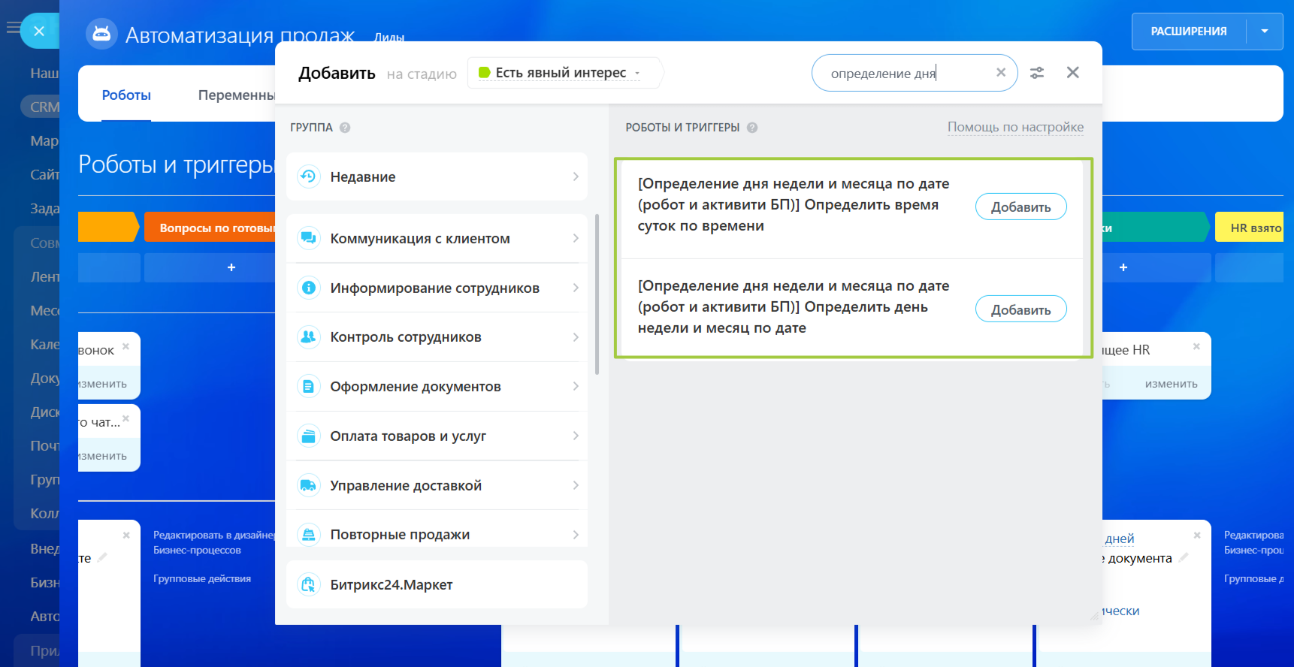The image size is (1294, 667).
Task: Select the Контроль сотрудников group
Action: [437, 337]
